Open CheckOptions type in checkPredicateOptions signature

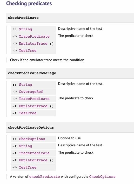tap(32, 139)
